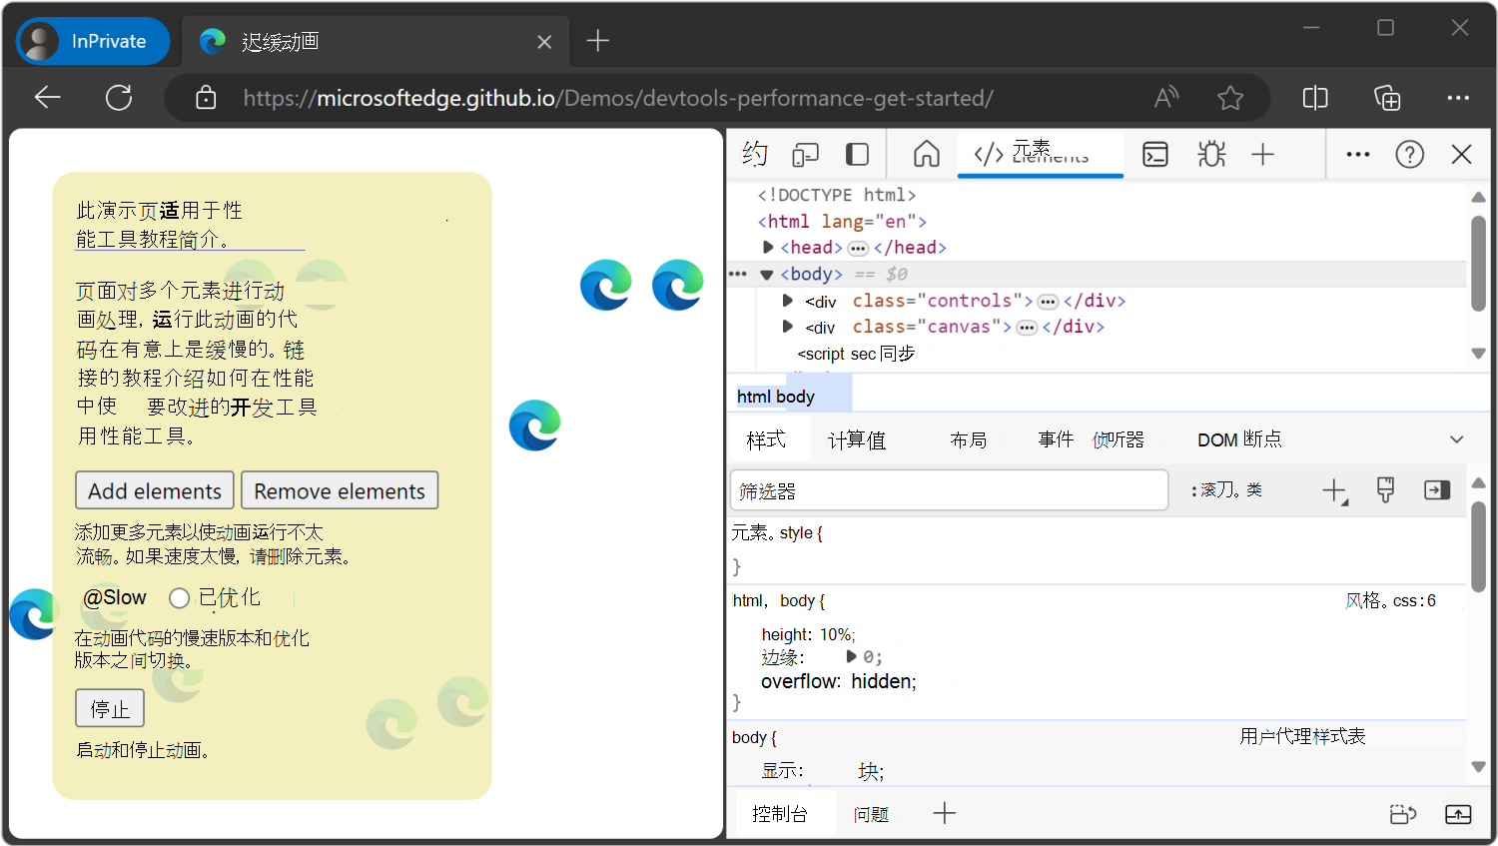
Task: Reload the page with refresh icon
Action: pos(119,97)
